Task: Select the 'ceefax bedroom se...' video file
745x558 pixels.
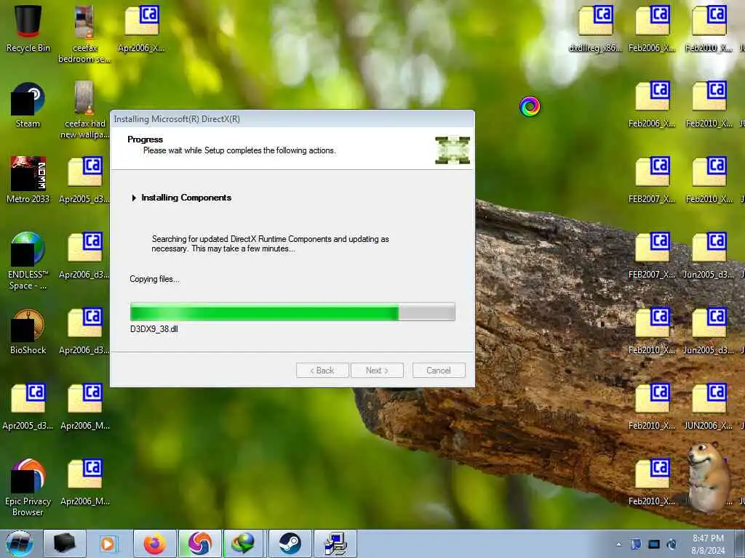Action: click(x=84, y=34)
